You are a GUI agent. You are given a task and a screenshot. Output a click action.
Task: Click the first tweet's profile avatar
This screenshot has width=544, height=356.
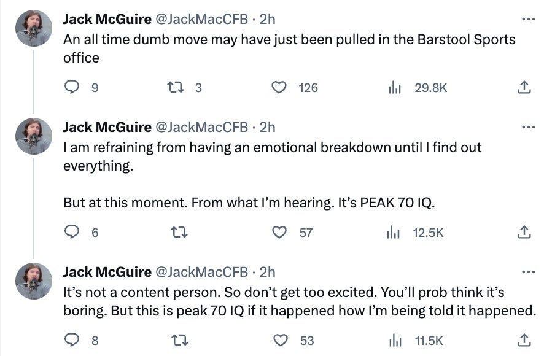[33, 29]
